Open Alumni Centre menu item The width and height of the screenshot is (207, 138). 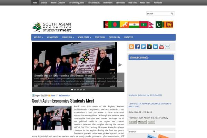pos(53,37)
